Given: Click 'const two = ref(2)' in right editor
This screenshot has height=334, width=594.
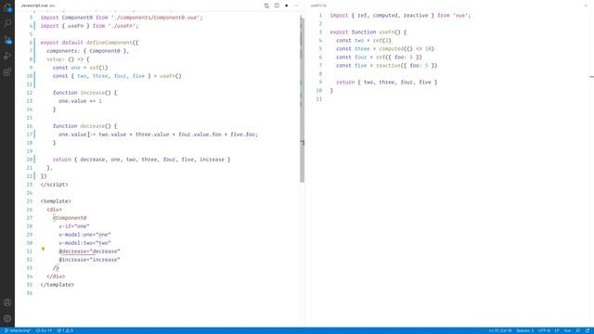Looking at the screenshot, I should [364, 41].
